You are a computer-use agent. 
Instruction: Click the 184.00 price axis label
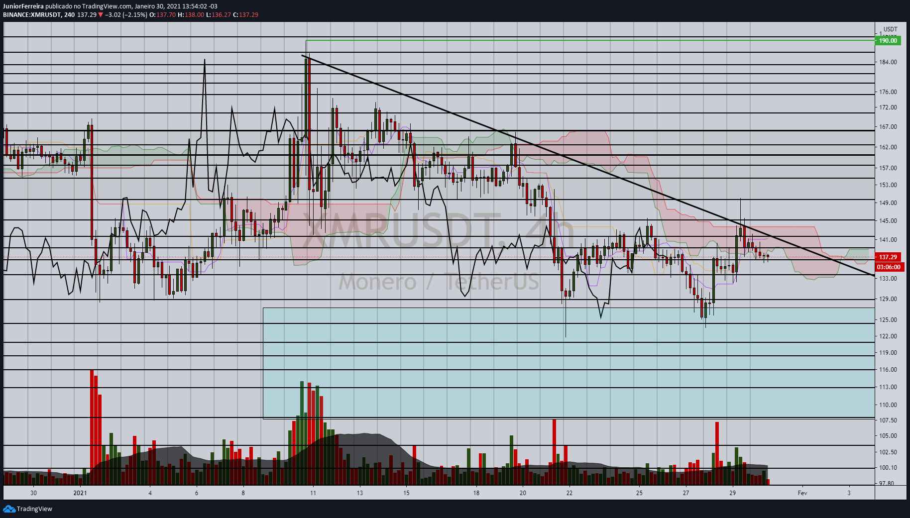click(888, 62)
